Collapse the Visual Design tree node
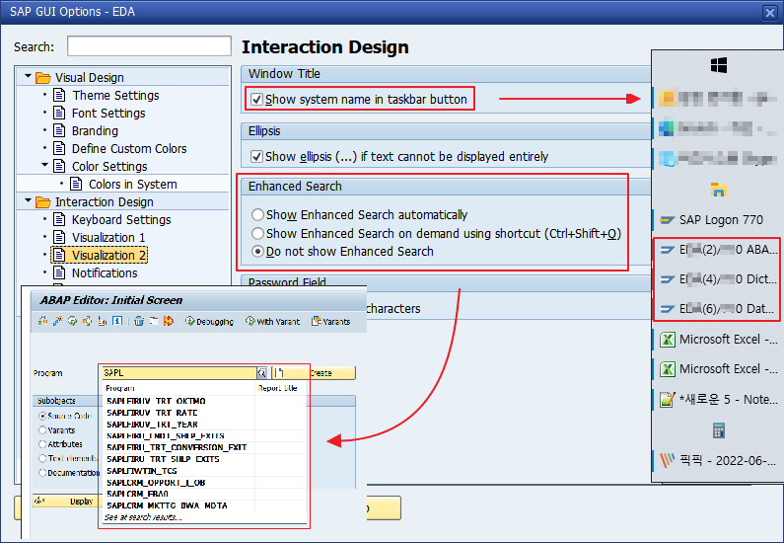The image size is (784, 543). point(28,77)
